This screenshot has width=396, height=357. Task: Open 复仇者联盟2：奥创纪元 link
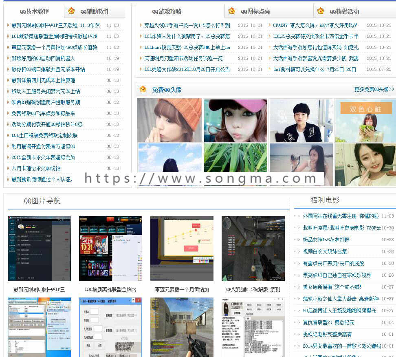click(328, 322)
